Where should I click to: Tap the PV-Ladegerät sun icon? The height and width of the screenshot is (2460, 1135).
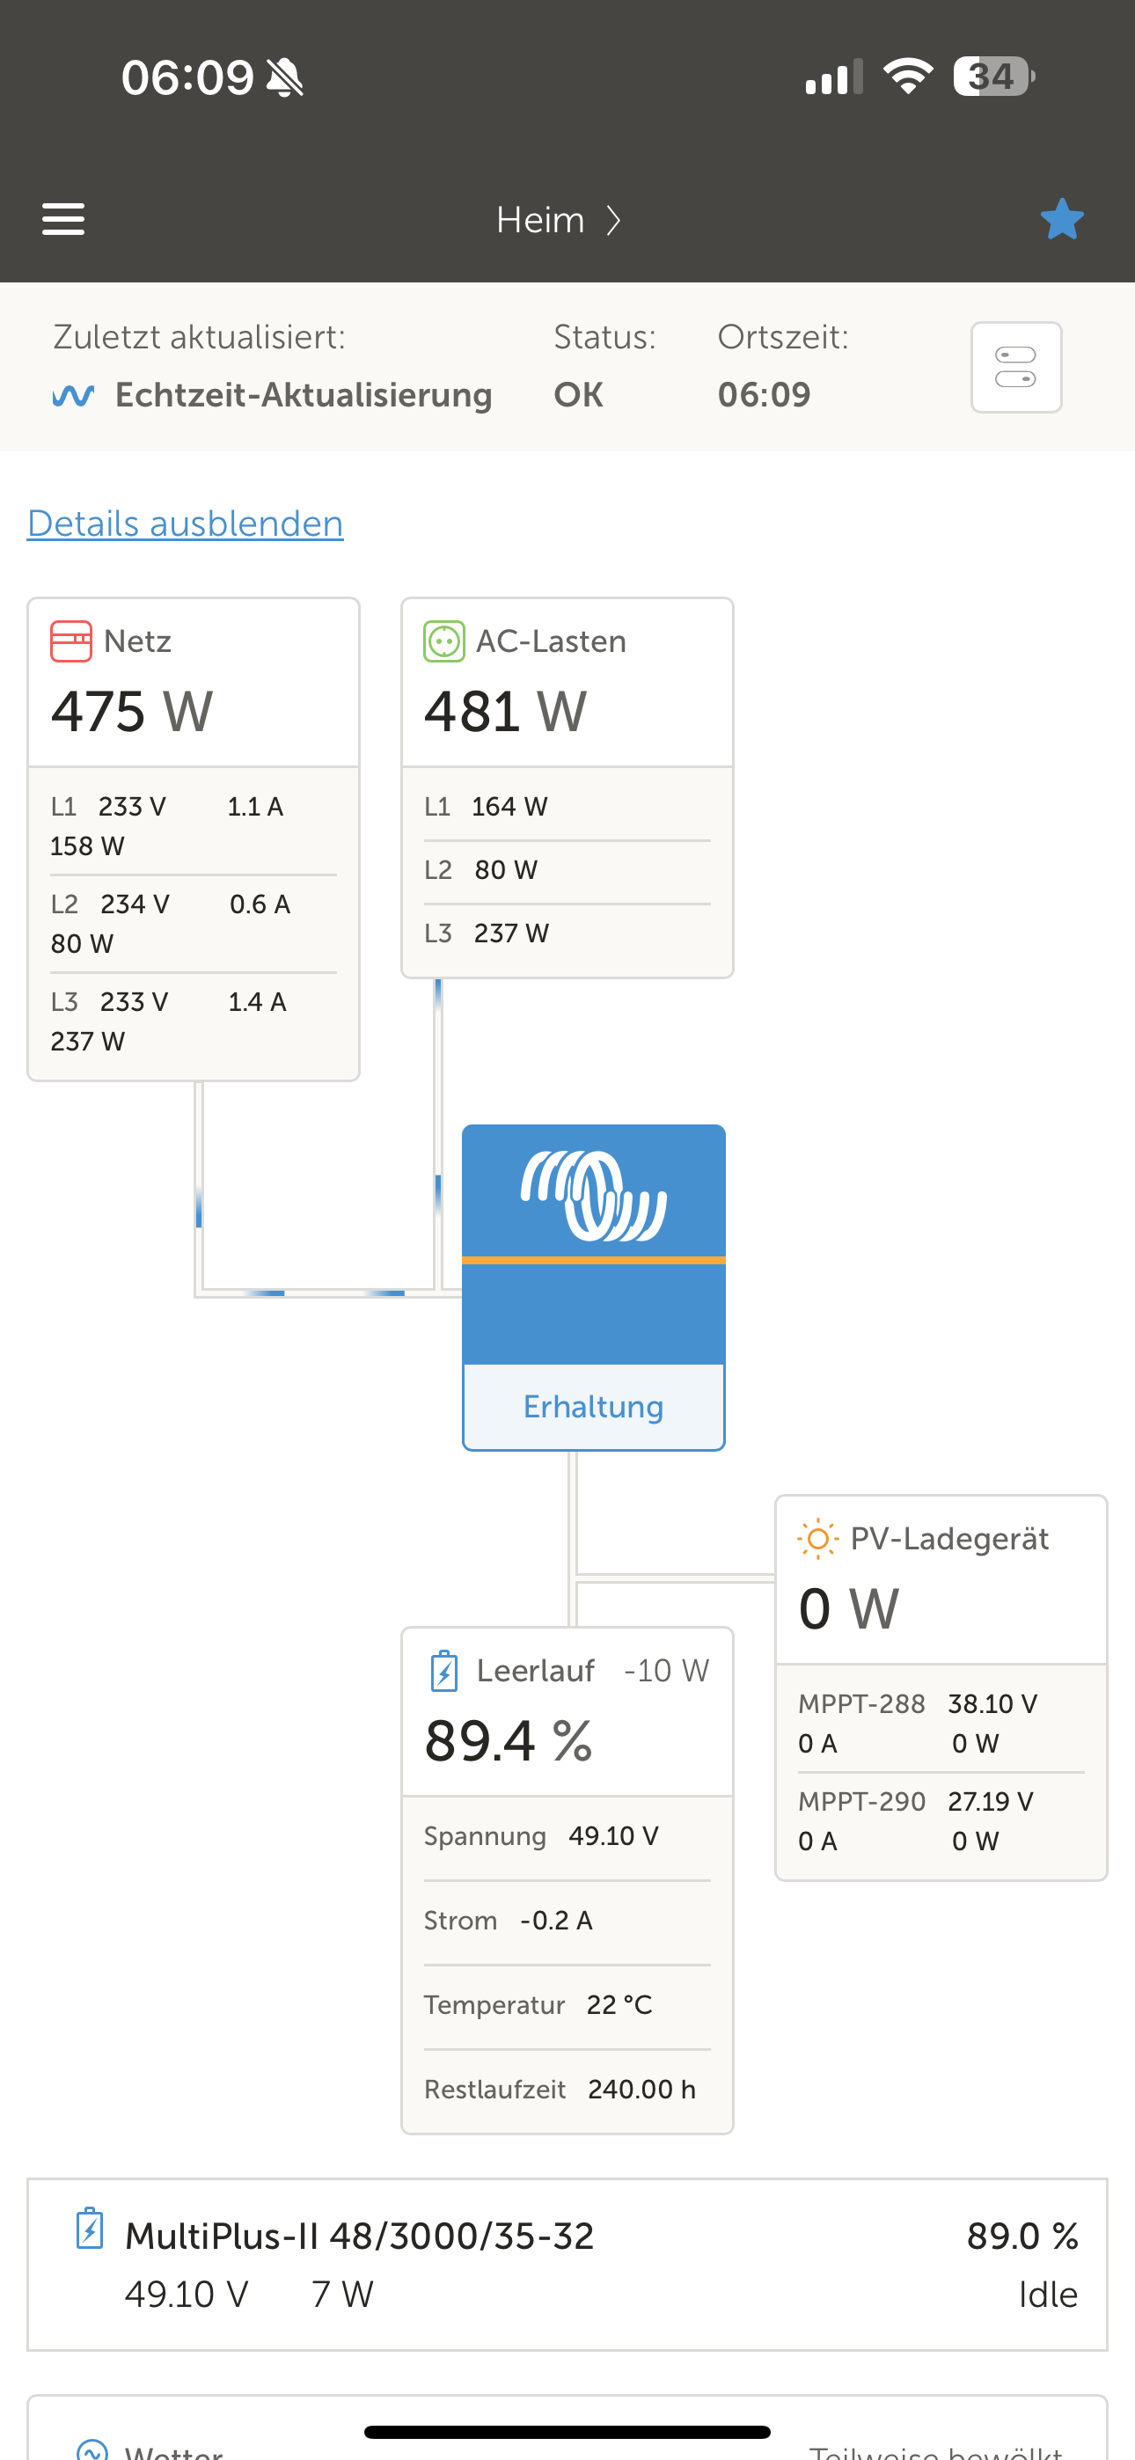pyautogui.click(x=816, y=1539)
